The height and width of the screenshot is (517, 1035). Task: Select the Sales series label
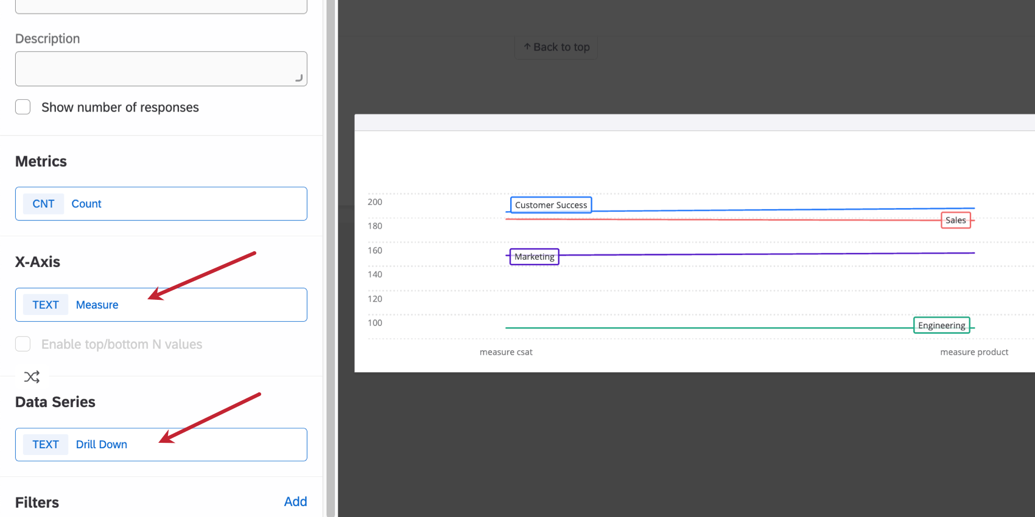[x=955, y=220]
